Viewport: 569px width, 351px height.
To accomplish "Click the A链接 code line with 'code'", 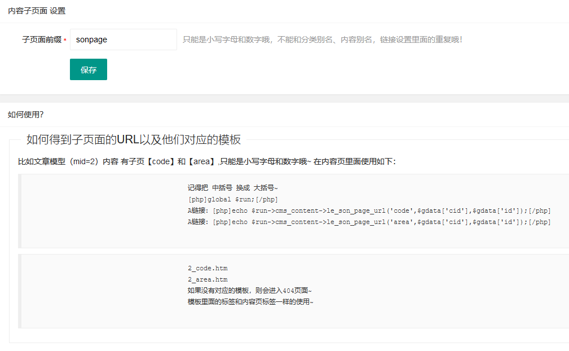I will pyautogui.click(x=369, y=210).
